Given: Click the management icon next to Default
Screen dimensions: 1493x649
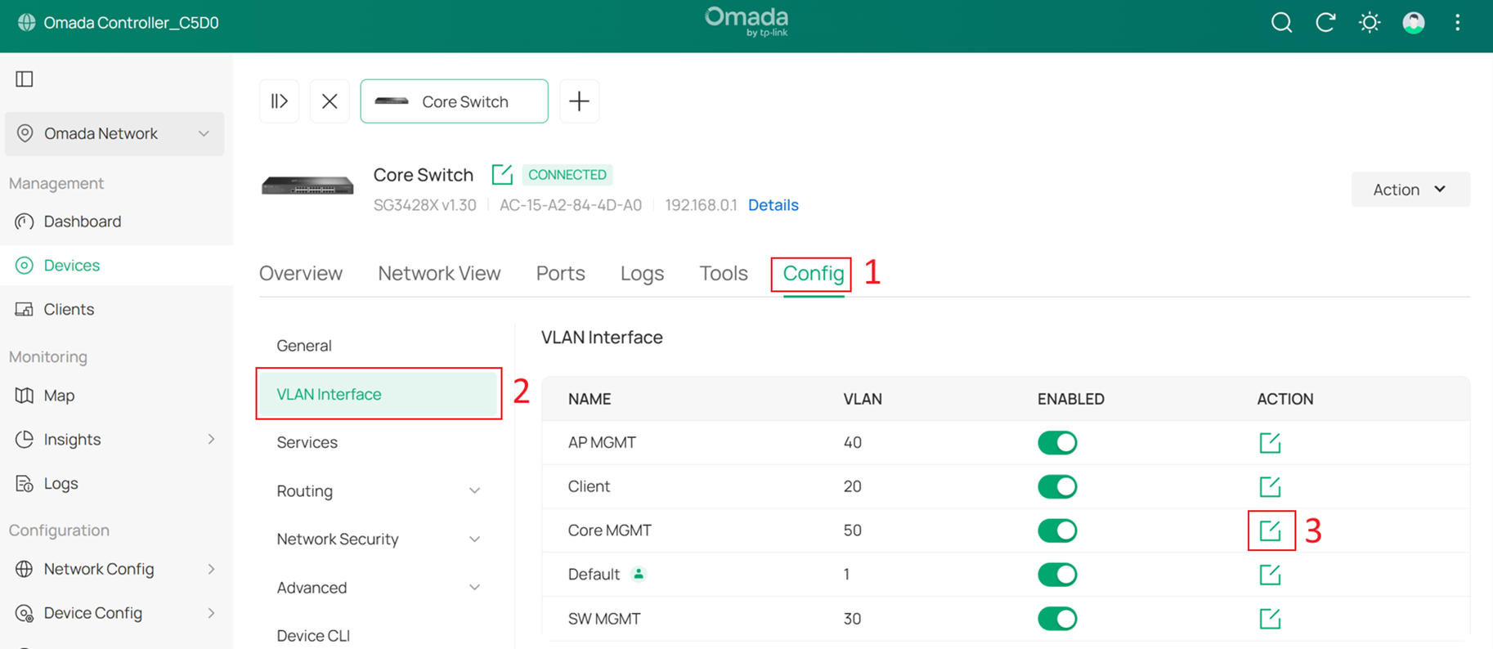Looking at the screenshot, I should pos(639,574).
